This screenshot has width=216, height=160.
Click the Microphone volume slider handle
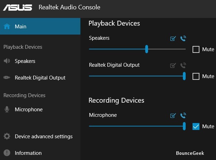click(x=184, y=126)
